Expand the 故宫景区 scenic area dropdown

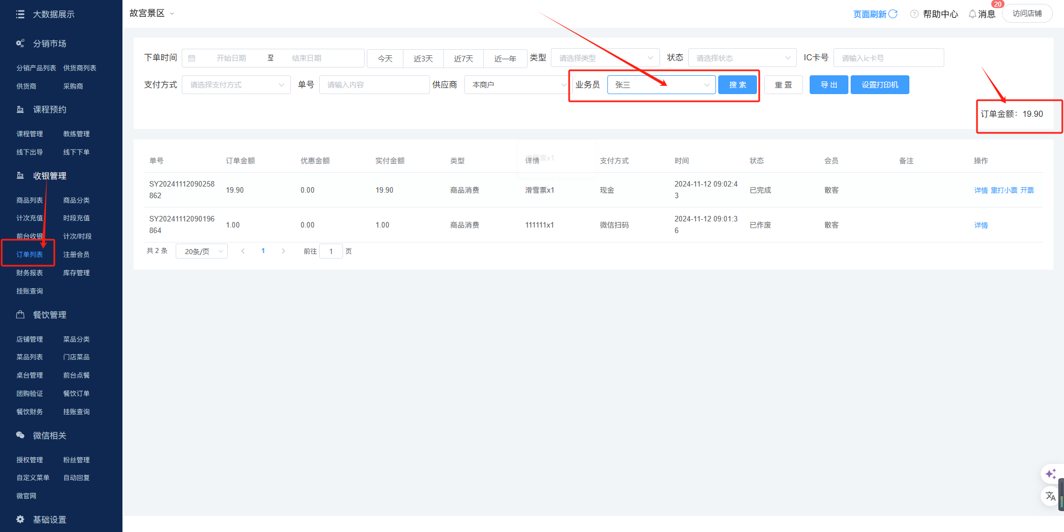(x=172, y=13)
